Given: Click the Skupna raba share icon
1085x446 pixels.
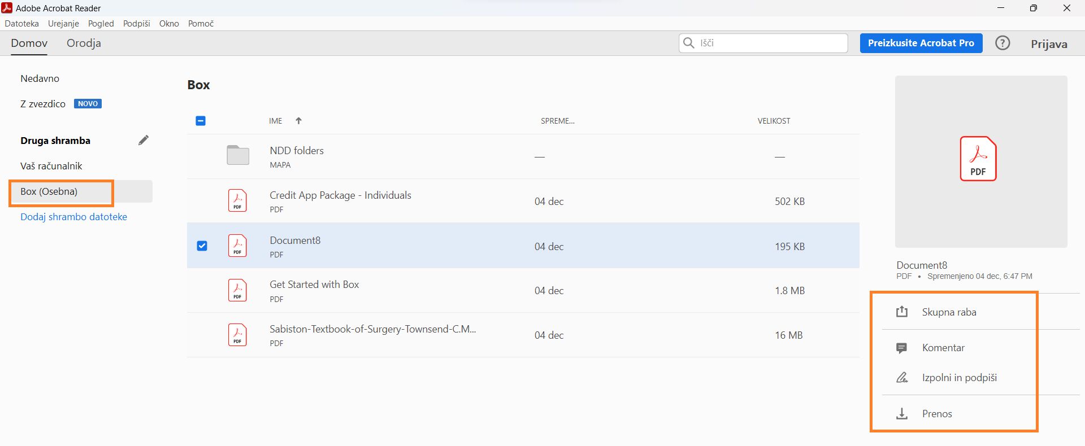Looking at the screenshot, I should [x=902, y=312].
